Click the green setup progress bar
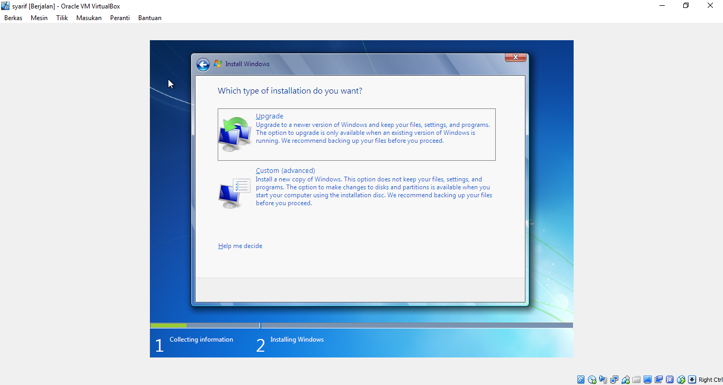Screen dimensions: 723x385 [168, 325]
